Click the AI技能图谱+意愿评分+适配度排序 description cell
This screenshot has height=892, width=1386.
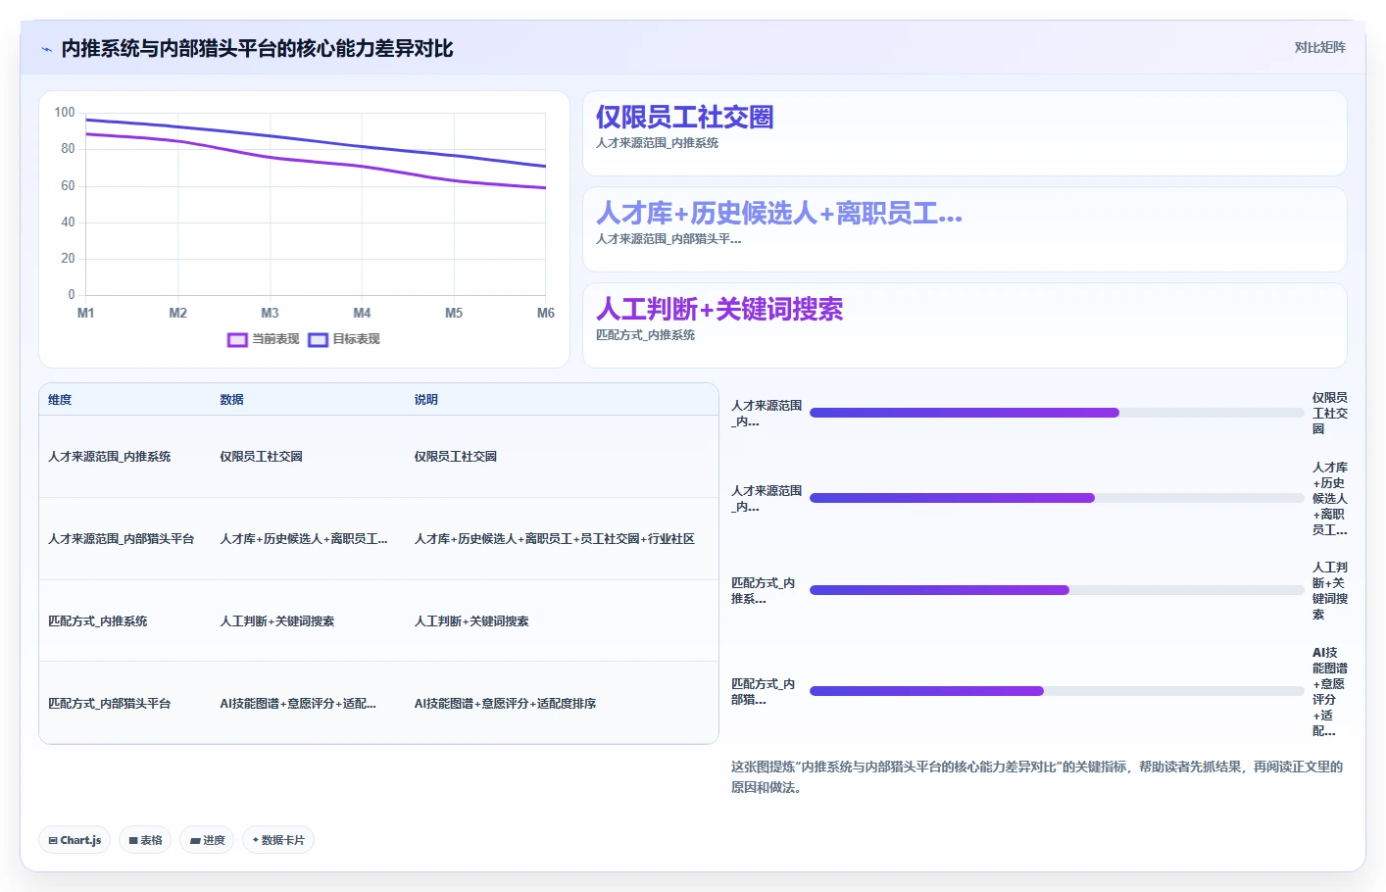click(x=505, y=704)
